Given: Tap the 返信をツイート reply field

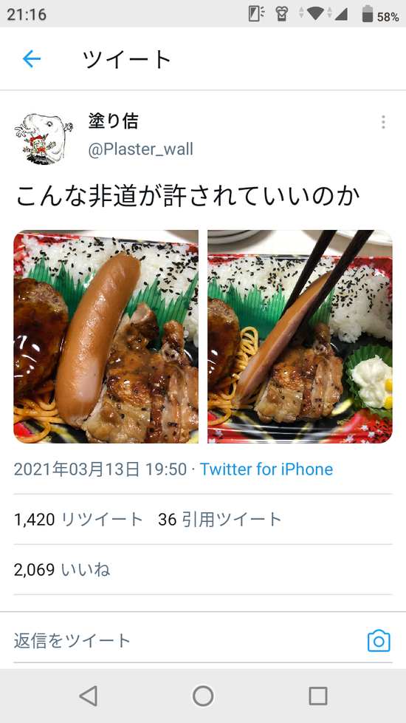Looking at the screenshot, I should coord(184,641).
